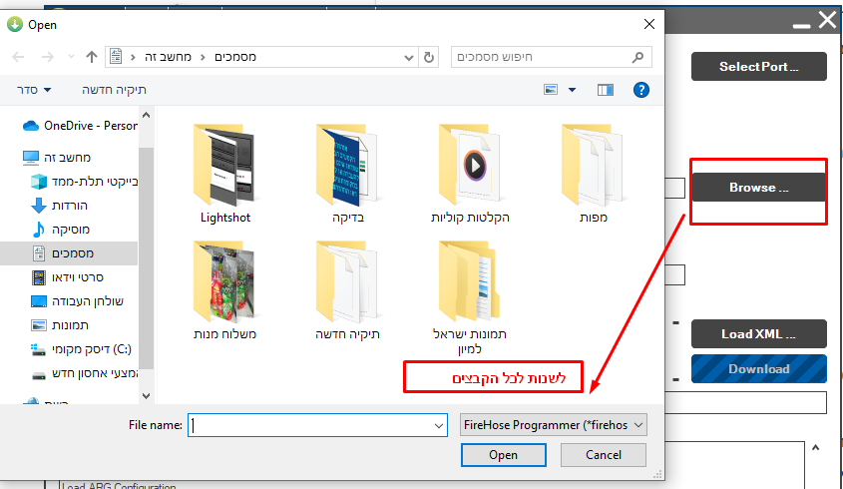Open the סדר organize menu
This screenshot has width=843, height=489.
tap(34, 90)
